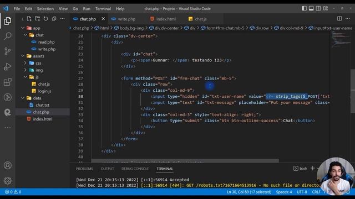Collapse the app folder
This screenshot has height=199, width=355.
(23, 28)
